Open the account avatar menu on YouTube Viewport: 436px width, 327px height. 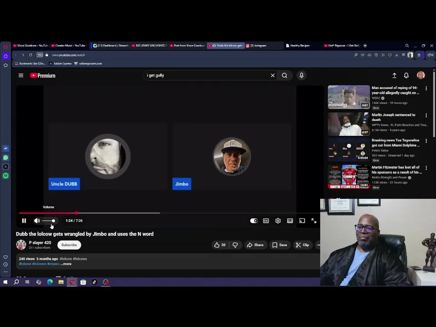(x=421, y=75)
